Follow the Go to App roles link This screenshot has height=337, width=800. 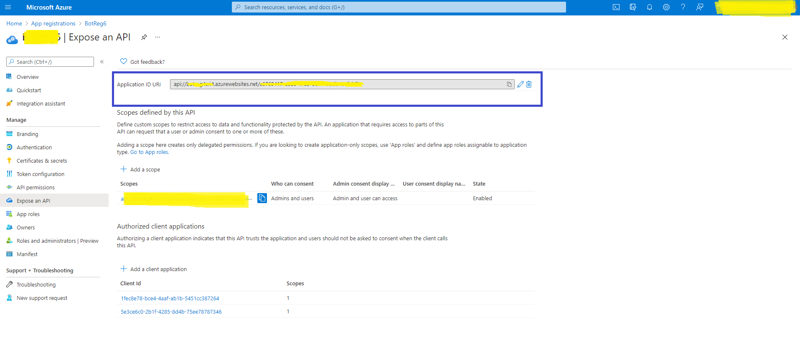[150, 152]
